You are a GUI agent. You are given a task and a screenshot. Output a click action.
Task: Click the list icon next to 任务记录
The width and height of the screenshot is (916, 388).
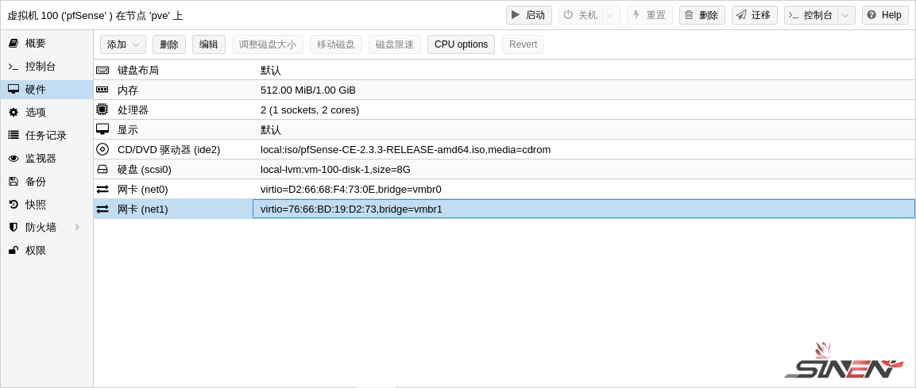[14, 136]
